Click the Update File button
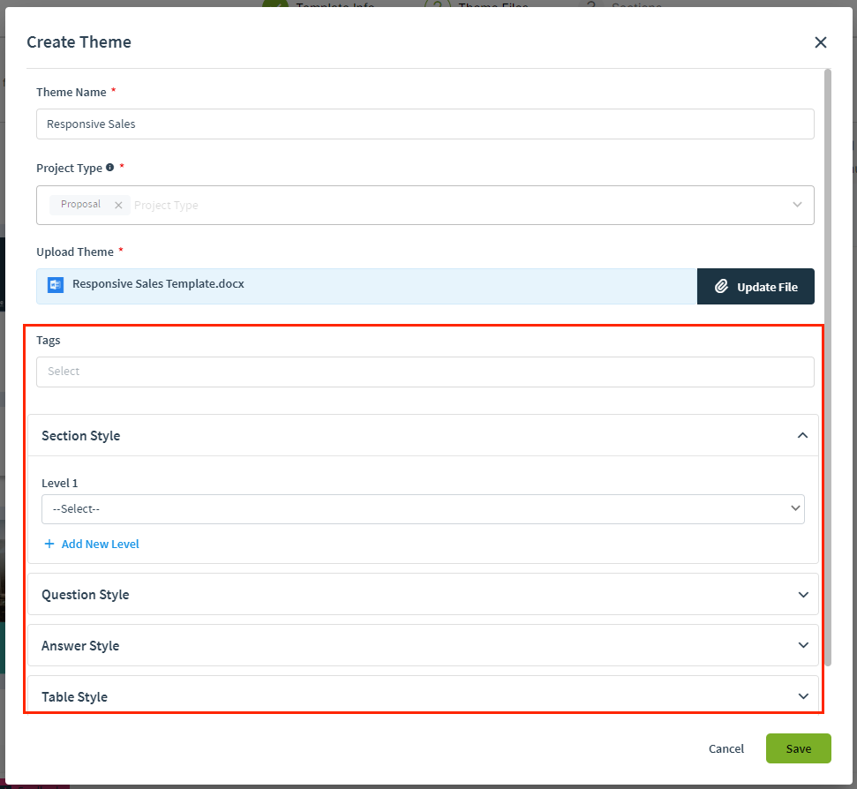This screenshot has height=789, width=857. 756,286
